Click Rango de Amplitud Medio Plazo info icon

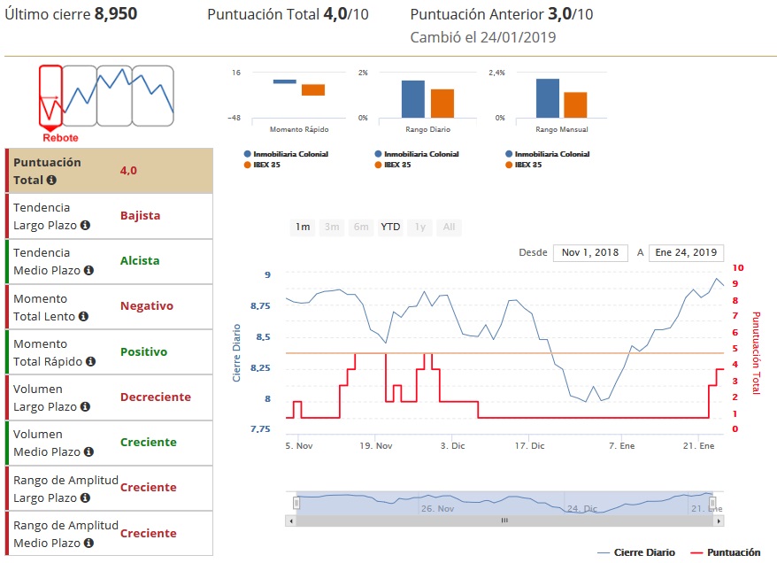[88, 544]
